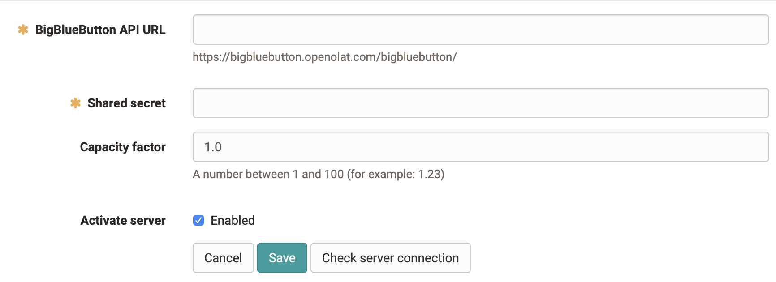This screenshot has height=282, width=776.
Task: Click the Enabled checkbox label text
Action: (x=233, y=220)
